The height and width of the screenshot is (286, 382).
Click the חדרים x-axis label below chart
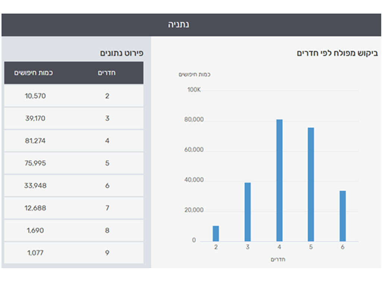point(278,260)
